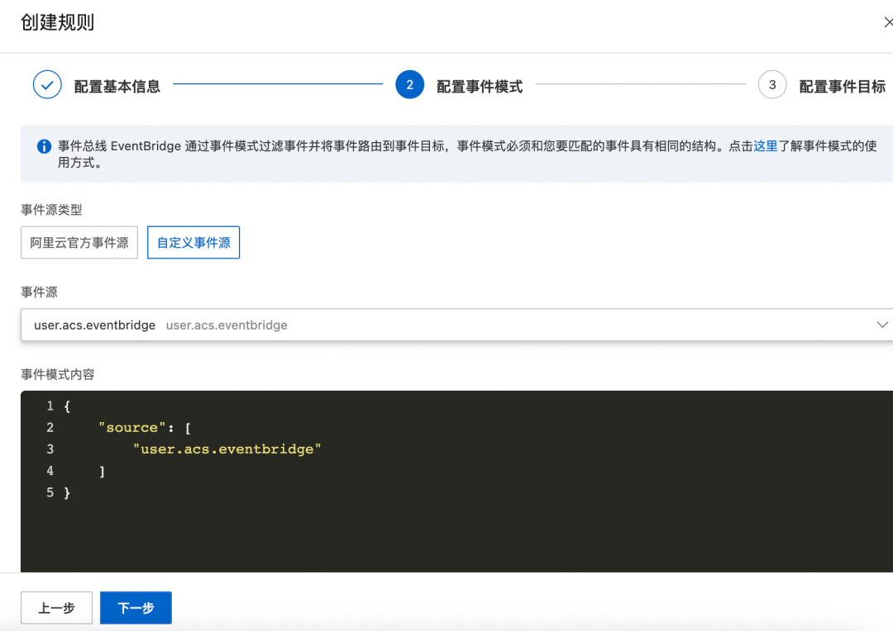Click the 创建规则 dialog title
893x631 pixels.
(x=58, y=22)
